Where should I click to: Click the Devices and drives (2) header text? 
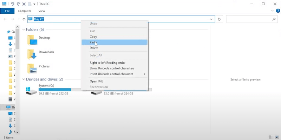[45, 79]
